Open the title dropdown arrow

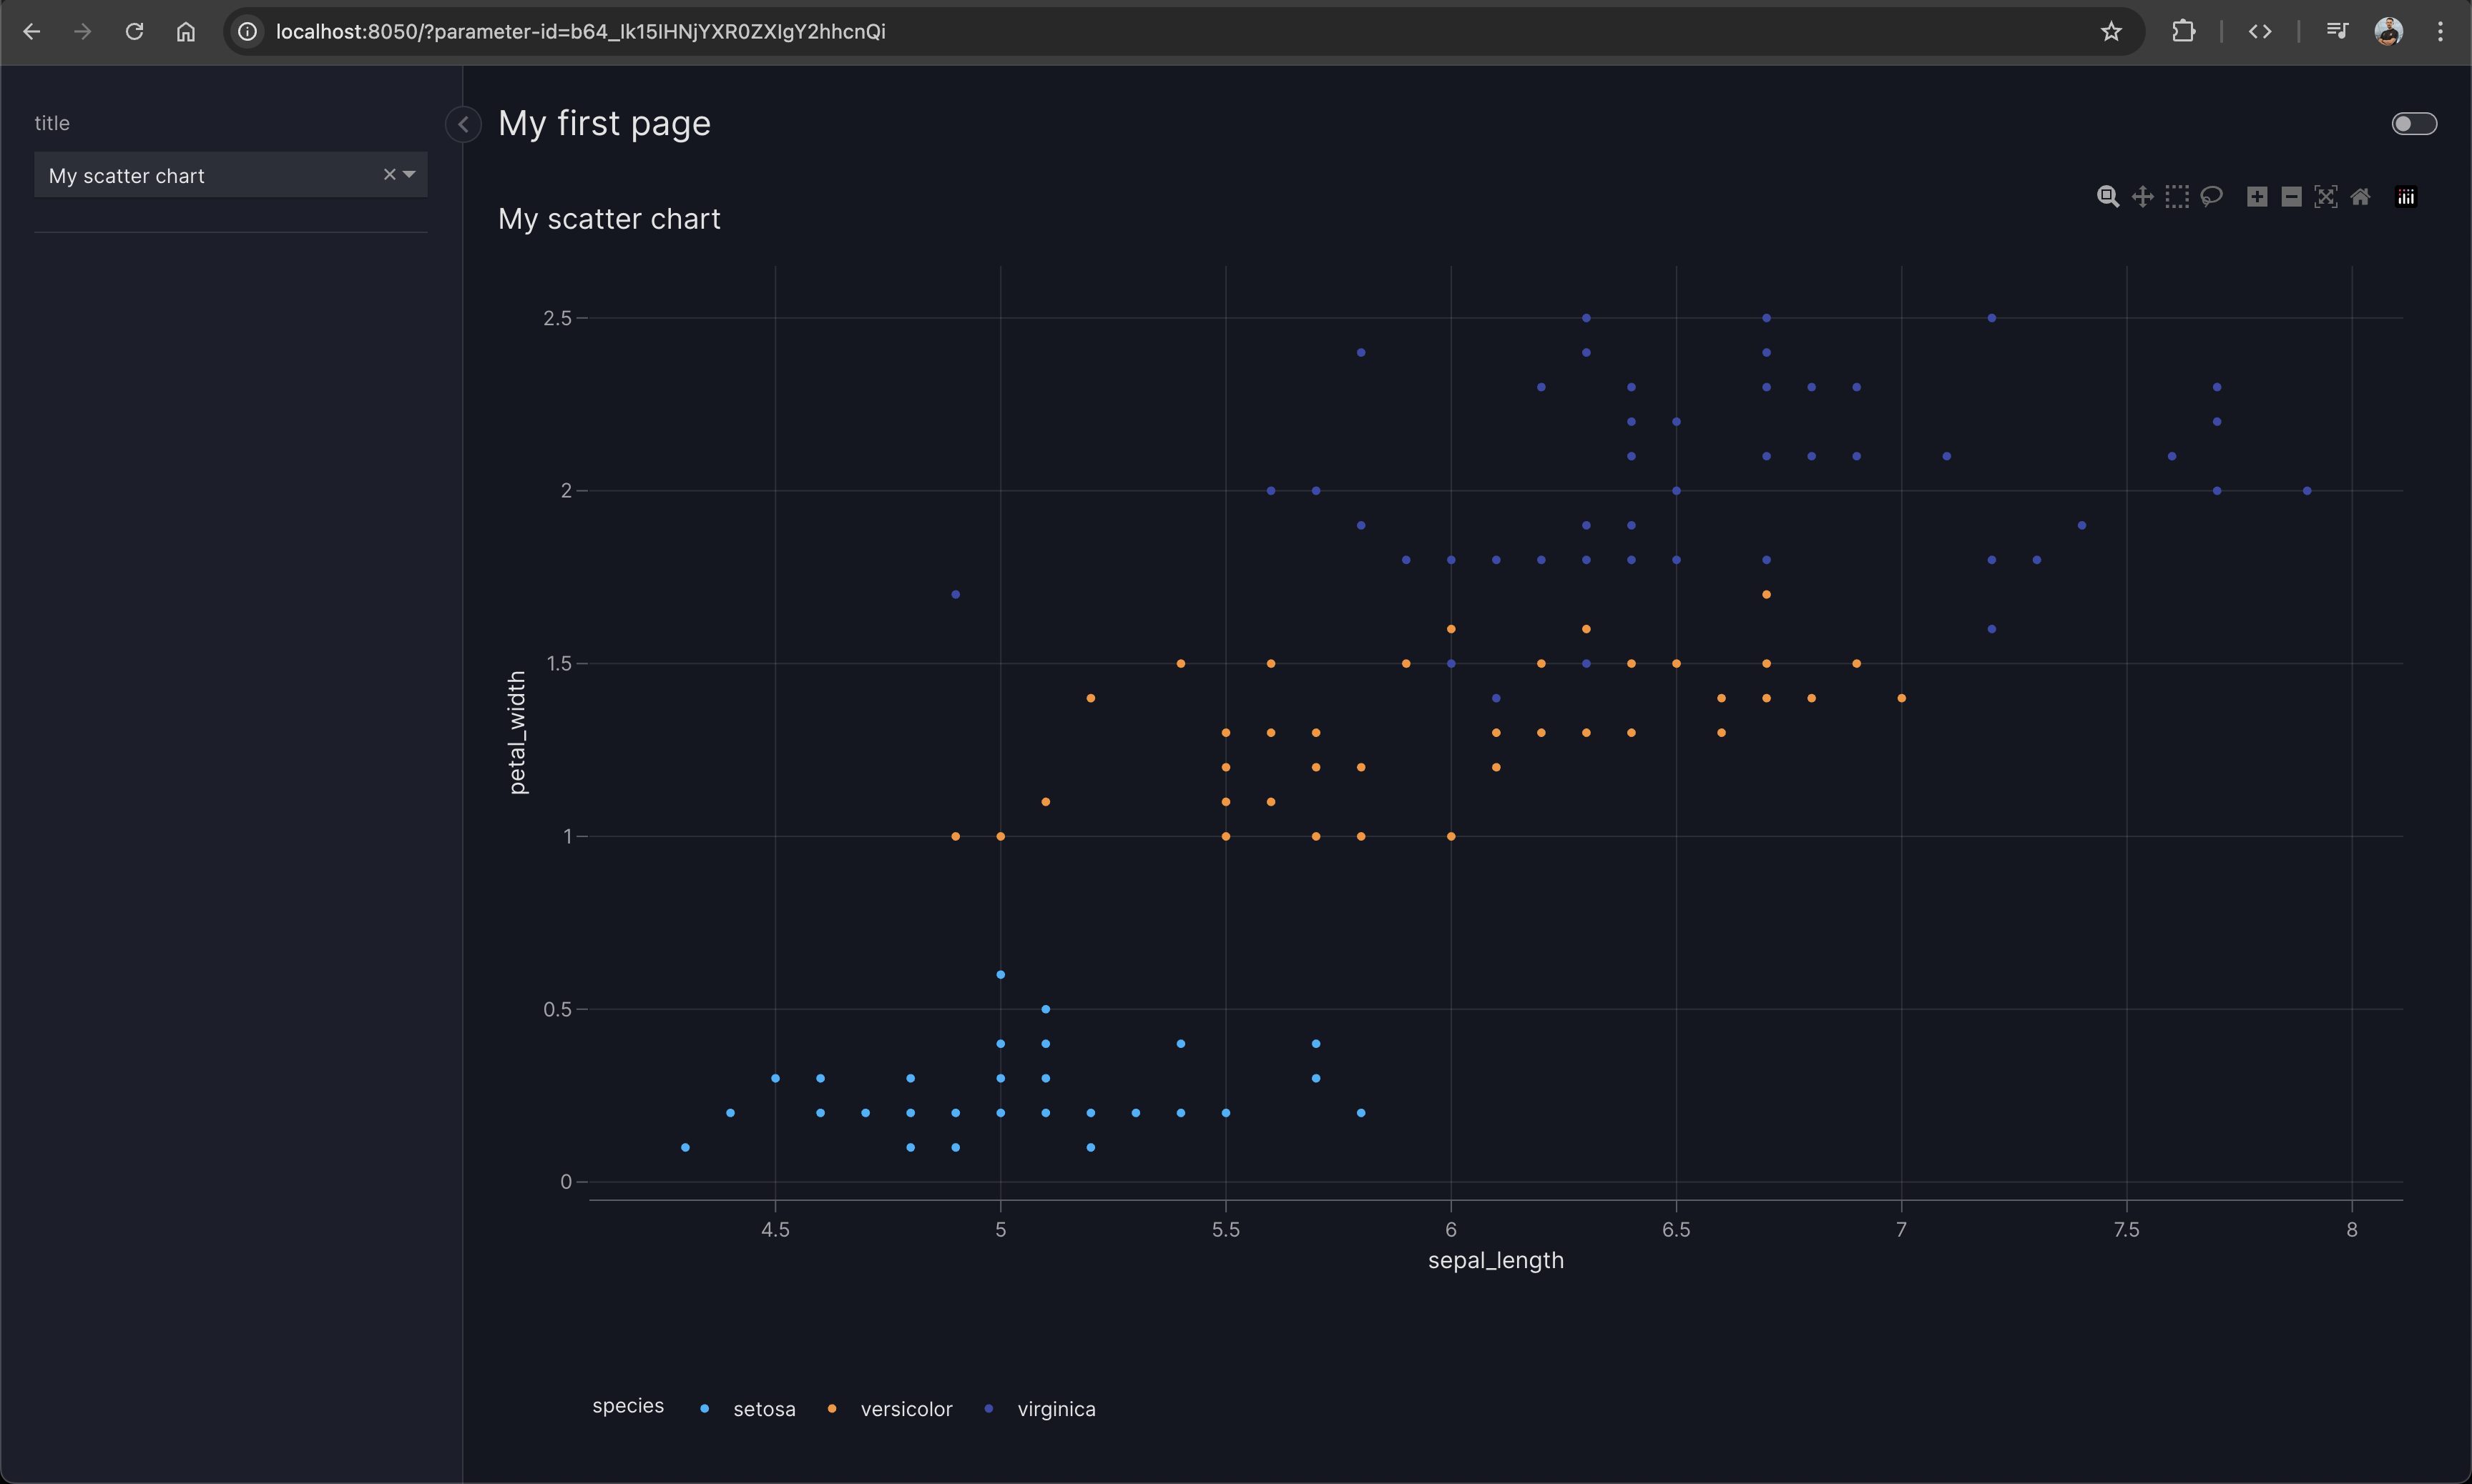tap(409, 175)
